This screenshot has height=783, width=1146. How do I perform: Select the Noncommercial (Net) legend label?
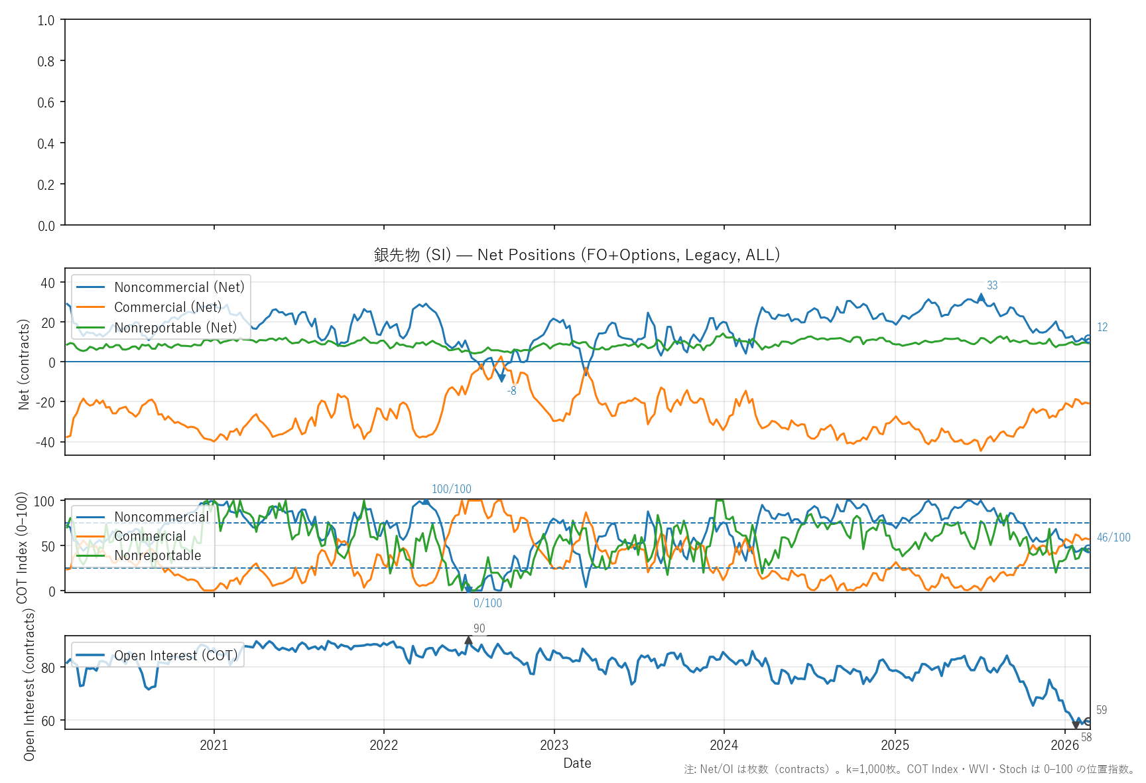click(x=179, y=287)
